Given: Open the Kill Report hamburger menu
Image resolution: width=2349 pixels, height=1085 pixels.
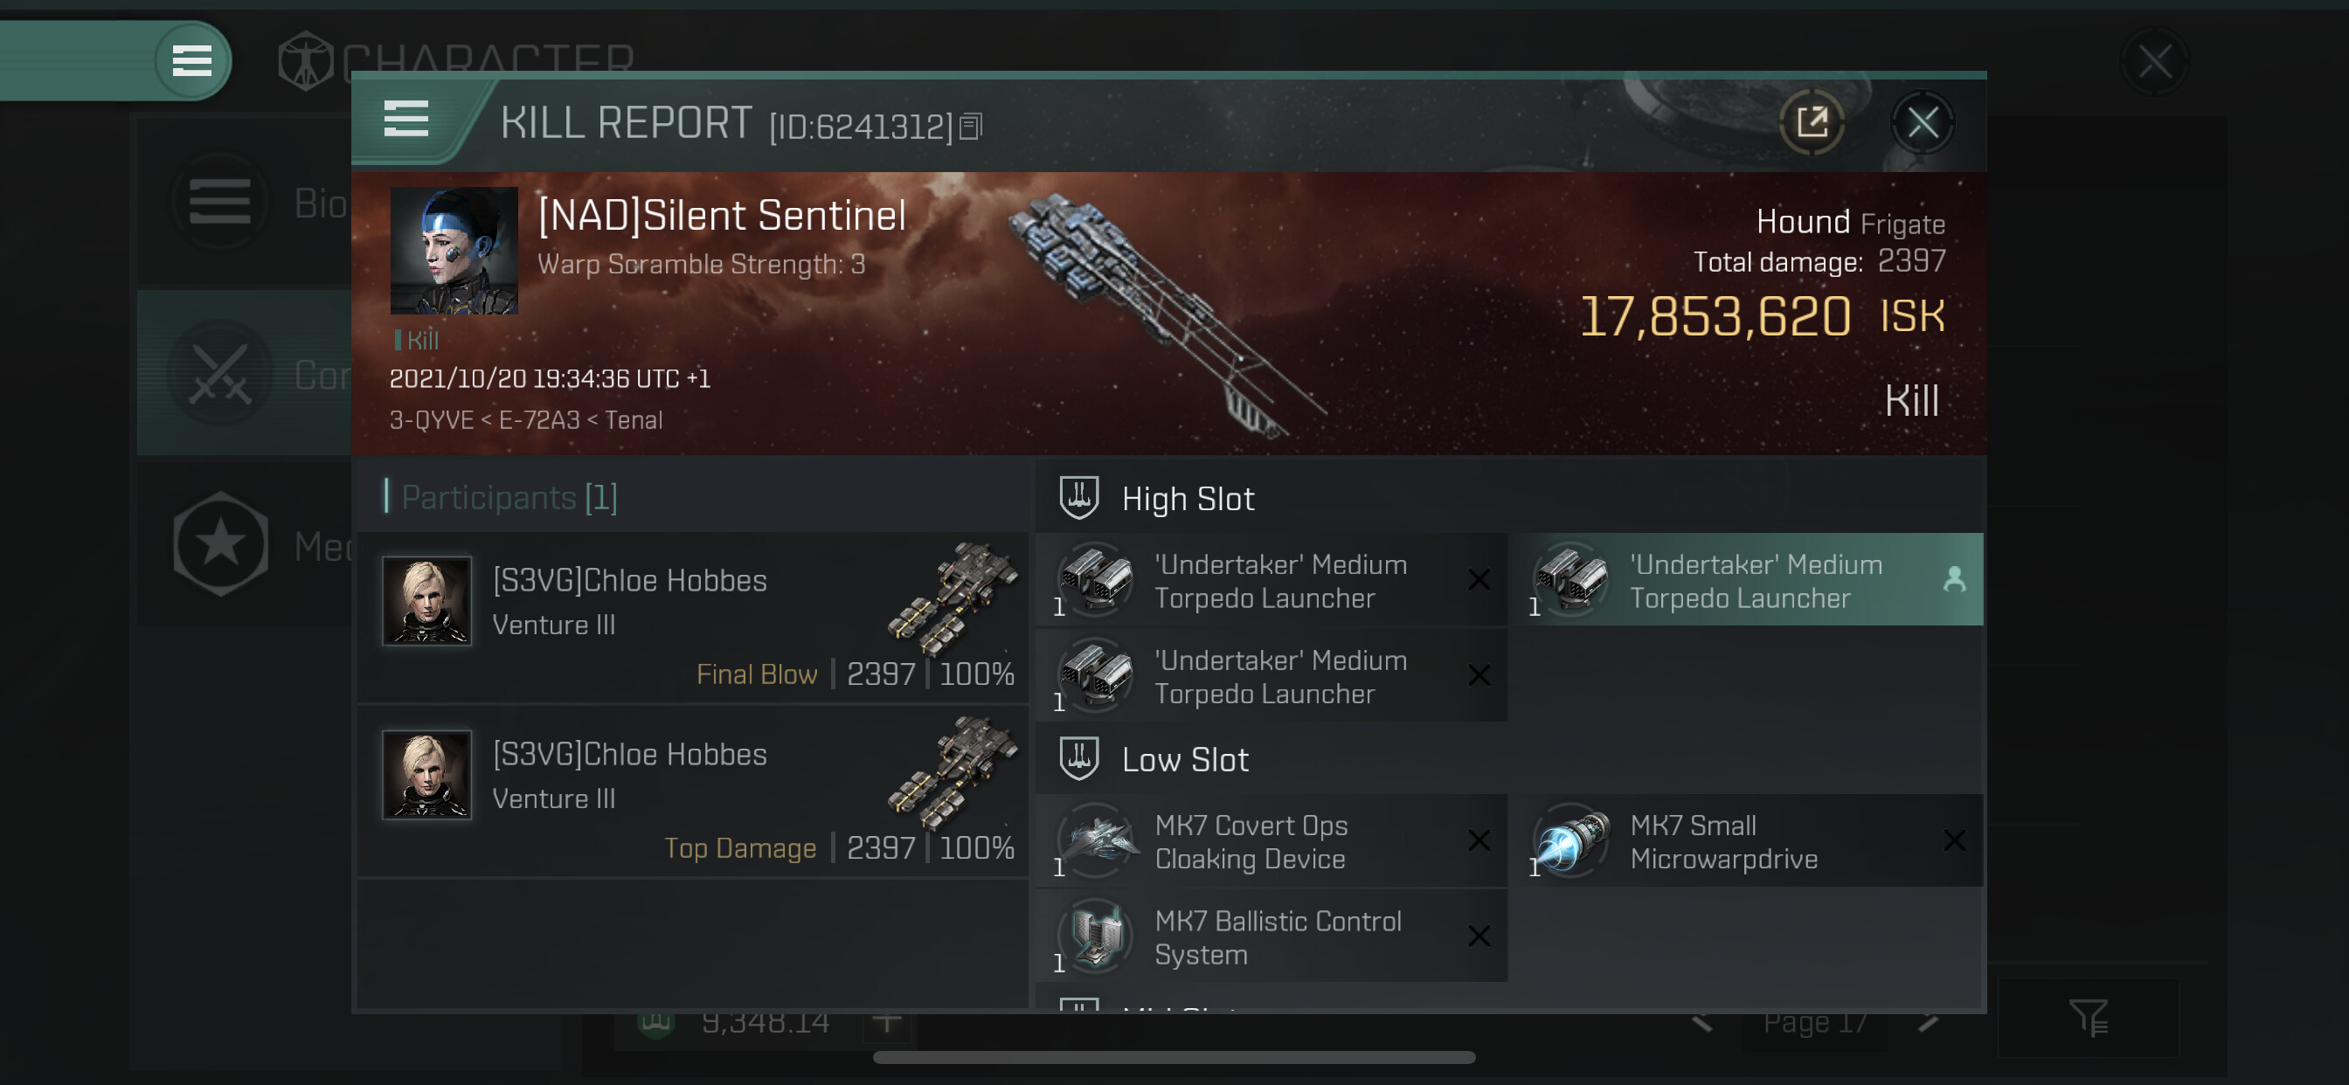Looking at the screenshot, I should click(405, 120).
